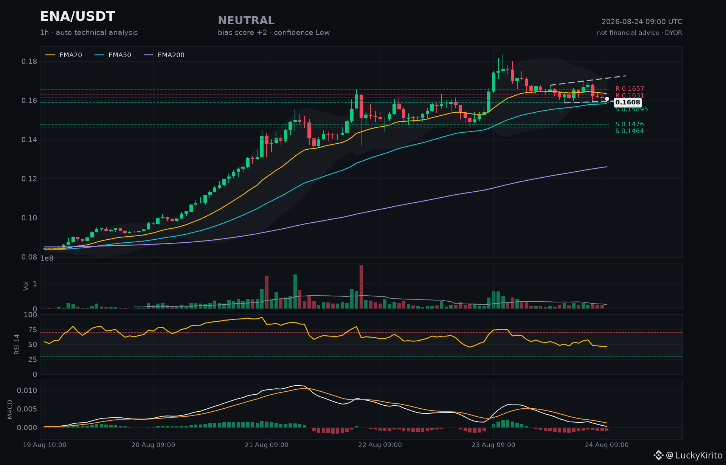
Task: Click the 0.005 MACD axis tick
Action: (x=27, y=409)
